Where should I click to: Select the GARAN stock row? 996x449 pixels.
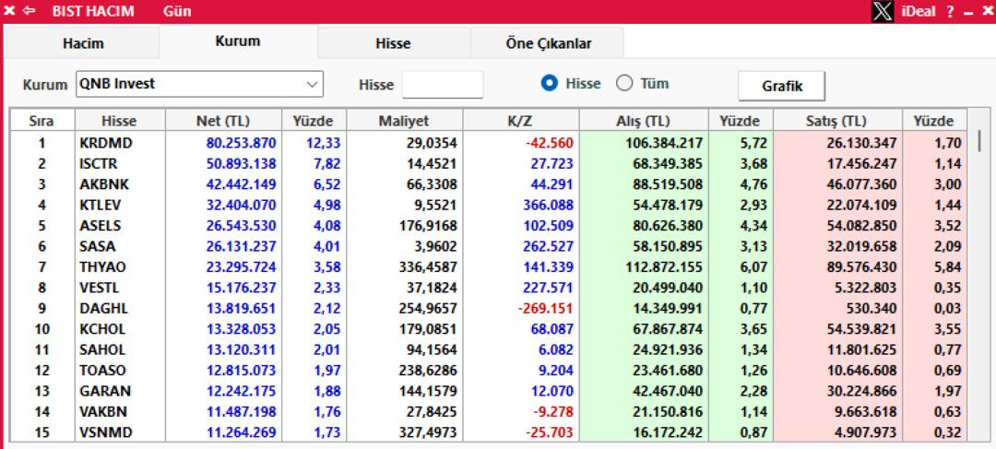(x=489, y=391)
